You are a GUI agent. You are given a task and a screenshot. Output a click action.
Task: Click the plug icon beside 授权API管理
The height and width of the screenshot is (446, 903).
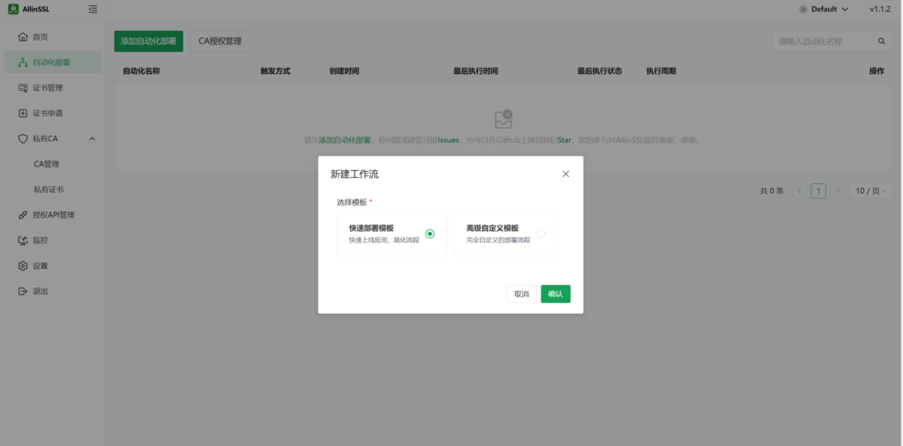(23, 215)
